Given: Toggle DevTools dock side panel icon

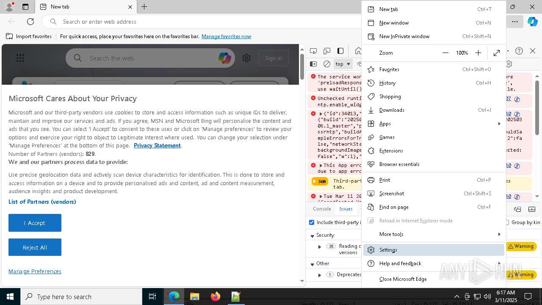Looking at the screenshot, I should tap(340, 51).
